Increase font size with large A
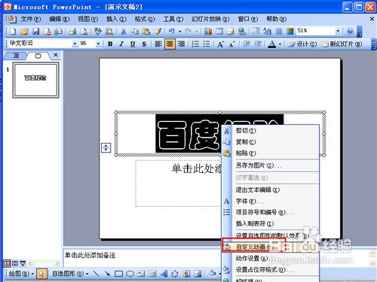The image size is (377, 282). click(x=220, y=44)
